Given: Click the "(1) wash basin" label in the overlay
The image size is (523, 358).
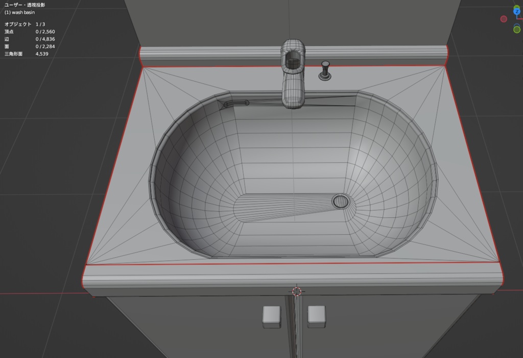Looking at the screenshot, I should pyautogui.click(x=19, y=12).
